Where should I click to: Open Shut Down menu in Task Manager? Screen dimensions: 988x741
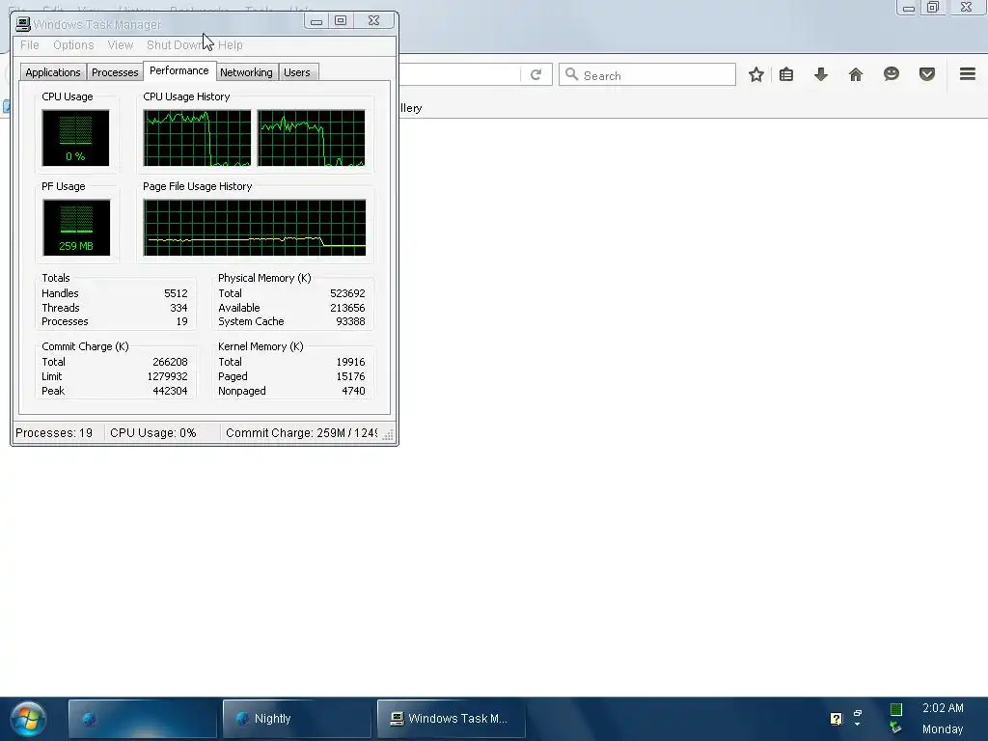coord(175,45)
